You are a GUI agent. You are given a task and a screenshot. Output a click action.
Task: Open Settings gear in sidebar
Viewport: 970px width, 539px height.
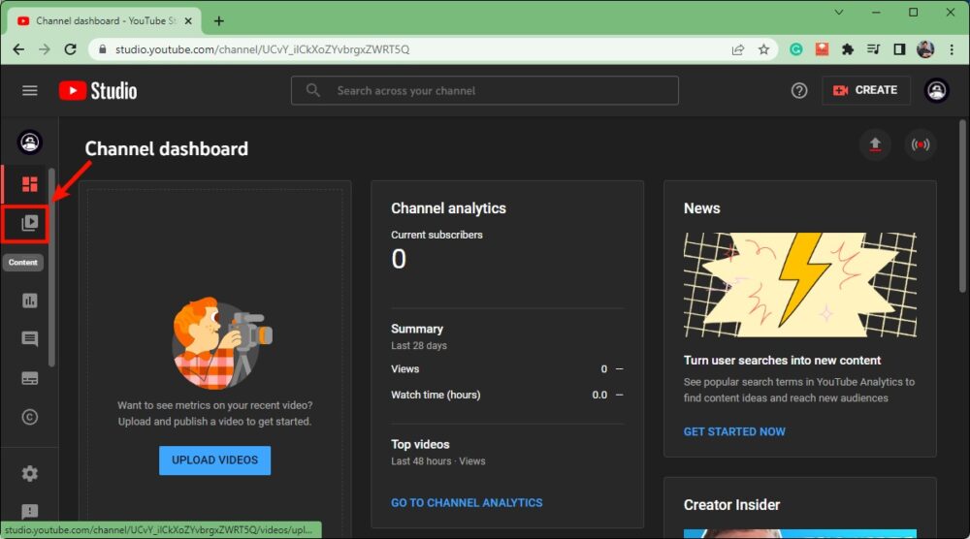click(29, 473)
